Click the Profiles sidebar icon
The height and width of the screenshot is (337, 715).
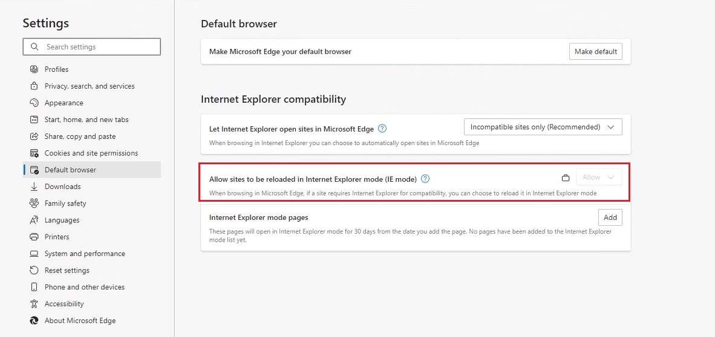coord(34,69)
